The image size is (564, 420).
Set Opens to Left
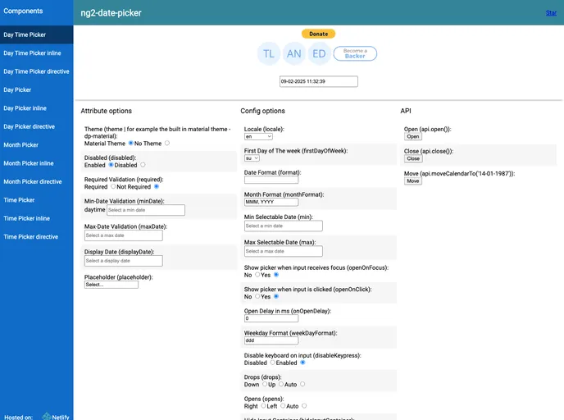click(283, 405)
